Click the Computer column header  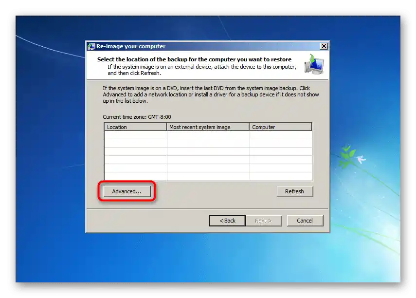click(281, 127)
